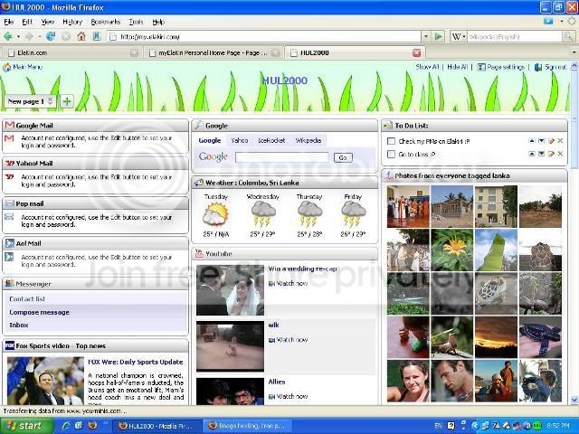Check the 'Check my PMs on Elakiri' checkbox
Image resolution: width=579 pixels, height=434 pixels.
tap(391, 141)
